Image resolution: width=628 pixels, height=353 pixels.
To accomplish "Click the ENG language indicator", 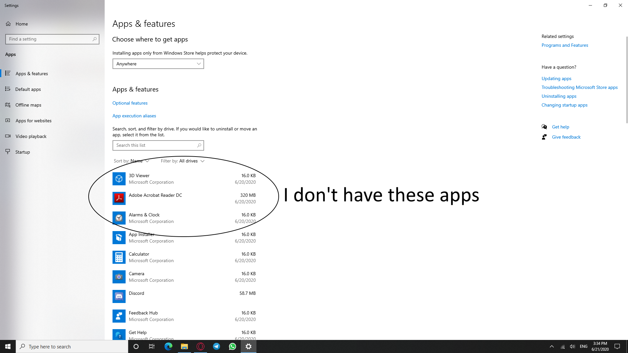I will [584, 346].
